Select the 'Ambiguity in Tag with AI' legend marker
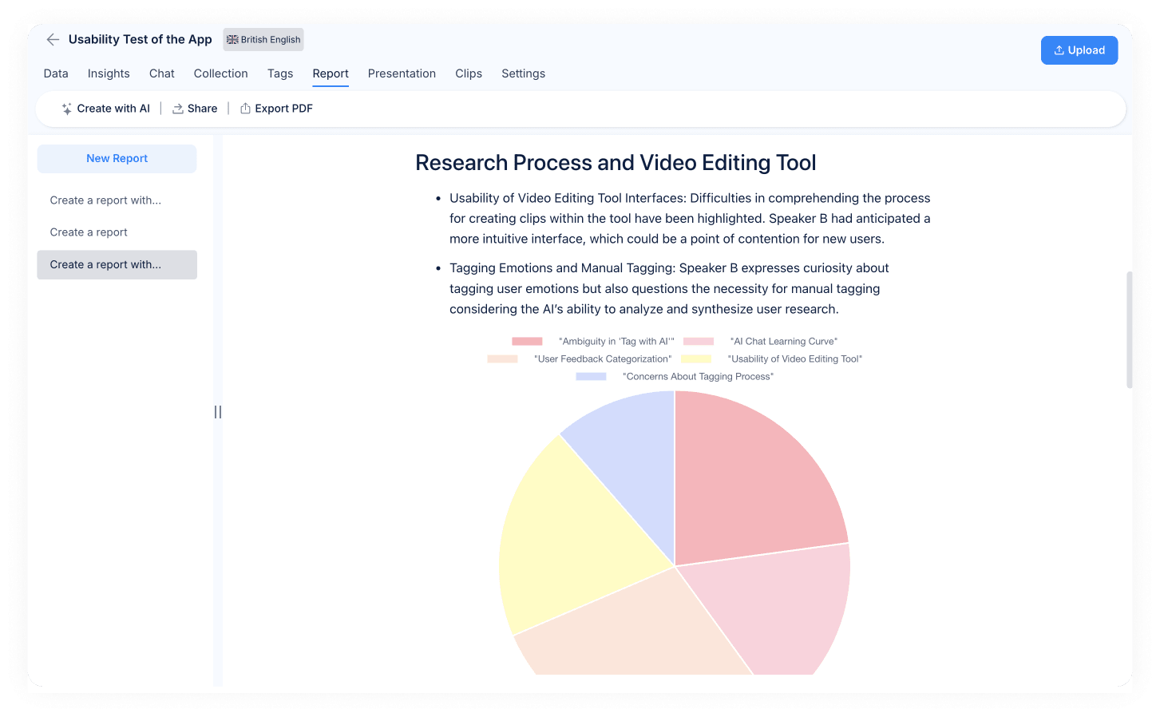 pos(526,340)
